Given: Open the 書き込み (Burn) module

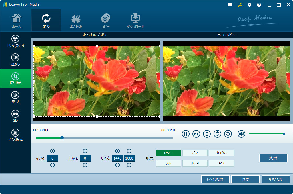Looking at the screenshot, I should 76,20.
